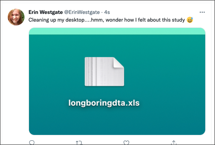The image size is (215, 145).
Task: Click the @ErinWestgate handle
Action: 81,13
